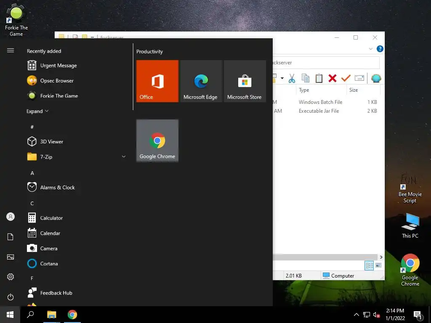
Task: Open network tray icon
Action: click(367, 315)
